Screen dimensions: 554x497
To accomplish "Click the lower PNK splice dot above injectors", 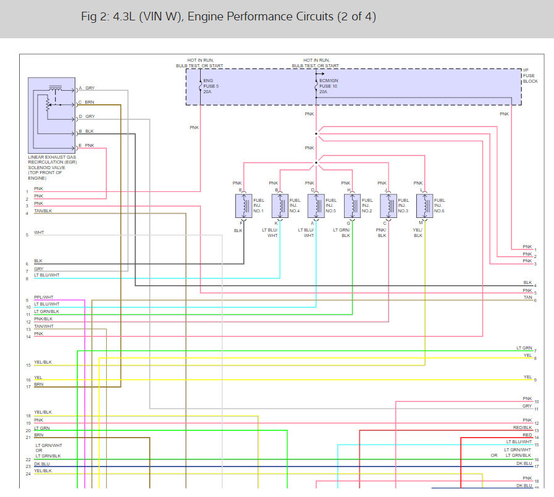I will point(316,163).
